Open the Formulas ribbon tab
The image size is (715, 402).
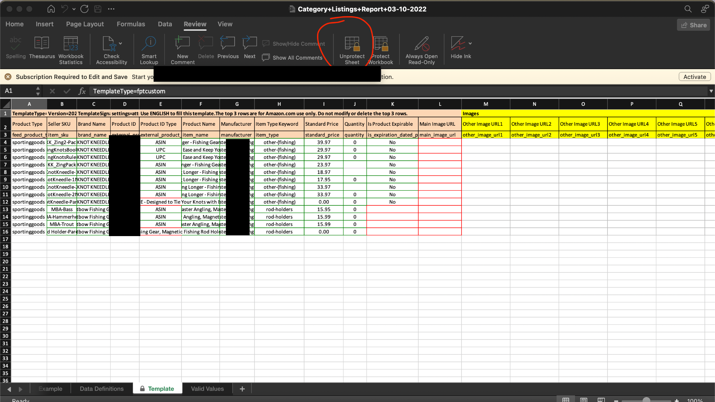(x=131, y=24)
